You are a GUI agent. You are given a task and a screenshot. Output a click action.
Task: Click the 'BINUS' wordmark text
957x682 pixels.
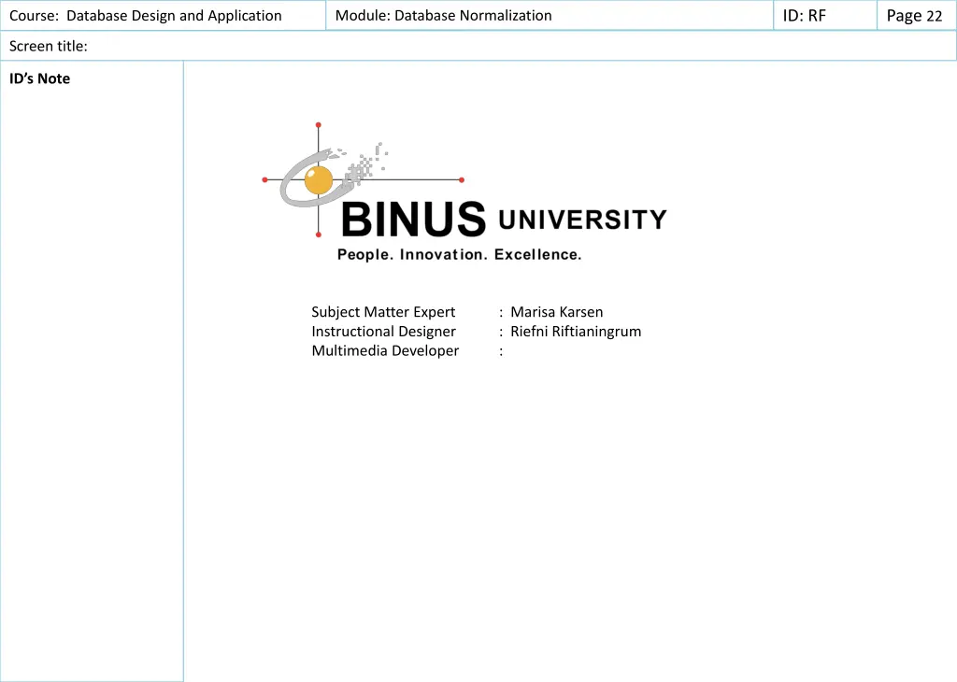tap(413, 220)
